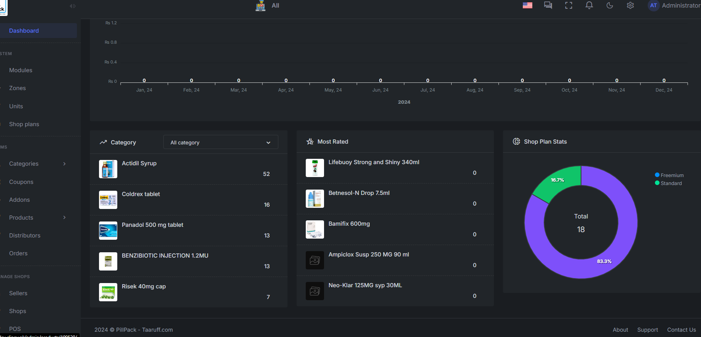This screenshot has height=337, width=701.
Task: Open the notifications bell
Action: click(589, 5)
